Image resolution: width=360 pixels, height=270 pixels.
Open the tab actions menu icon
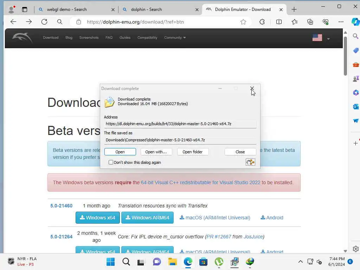tap(25, 9)
